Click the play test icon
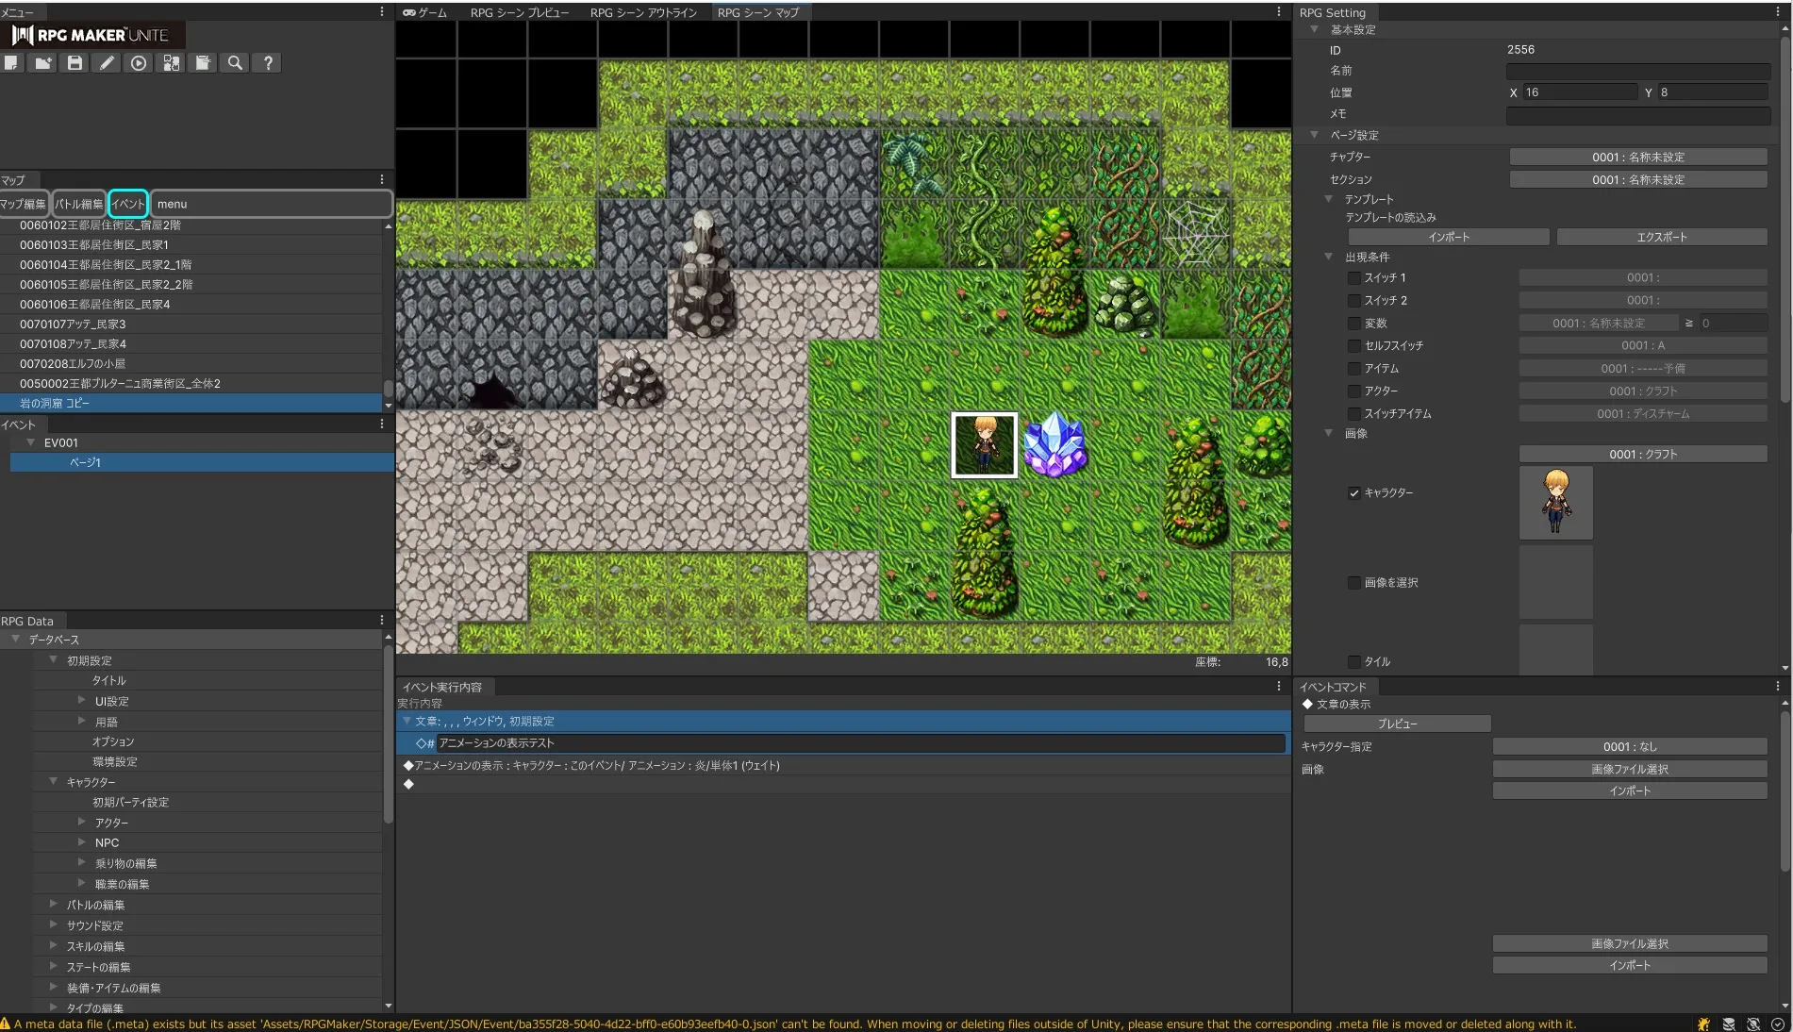 point(139,63)
